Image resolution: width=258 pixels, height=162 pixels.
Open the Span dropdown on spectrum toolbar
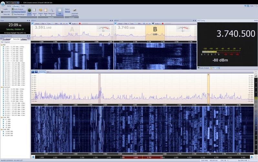[x=49, y=72]
